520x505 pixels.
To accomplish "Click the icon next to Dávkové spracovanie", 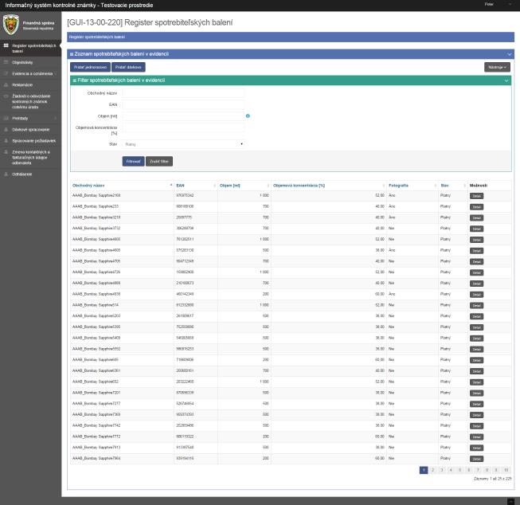I will 6,129.
